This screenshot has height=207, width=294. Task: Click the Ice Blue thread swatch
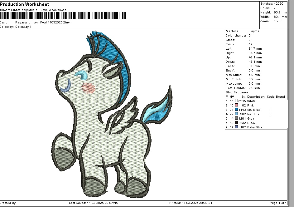(237, 114)
